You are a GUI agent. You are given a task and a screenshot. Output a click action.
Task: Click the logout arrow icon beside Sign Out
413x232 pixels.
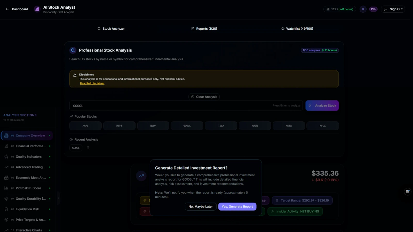coord(385,9)
